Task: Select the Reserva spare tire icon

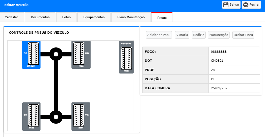Action: tap(126, 58)
